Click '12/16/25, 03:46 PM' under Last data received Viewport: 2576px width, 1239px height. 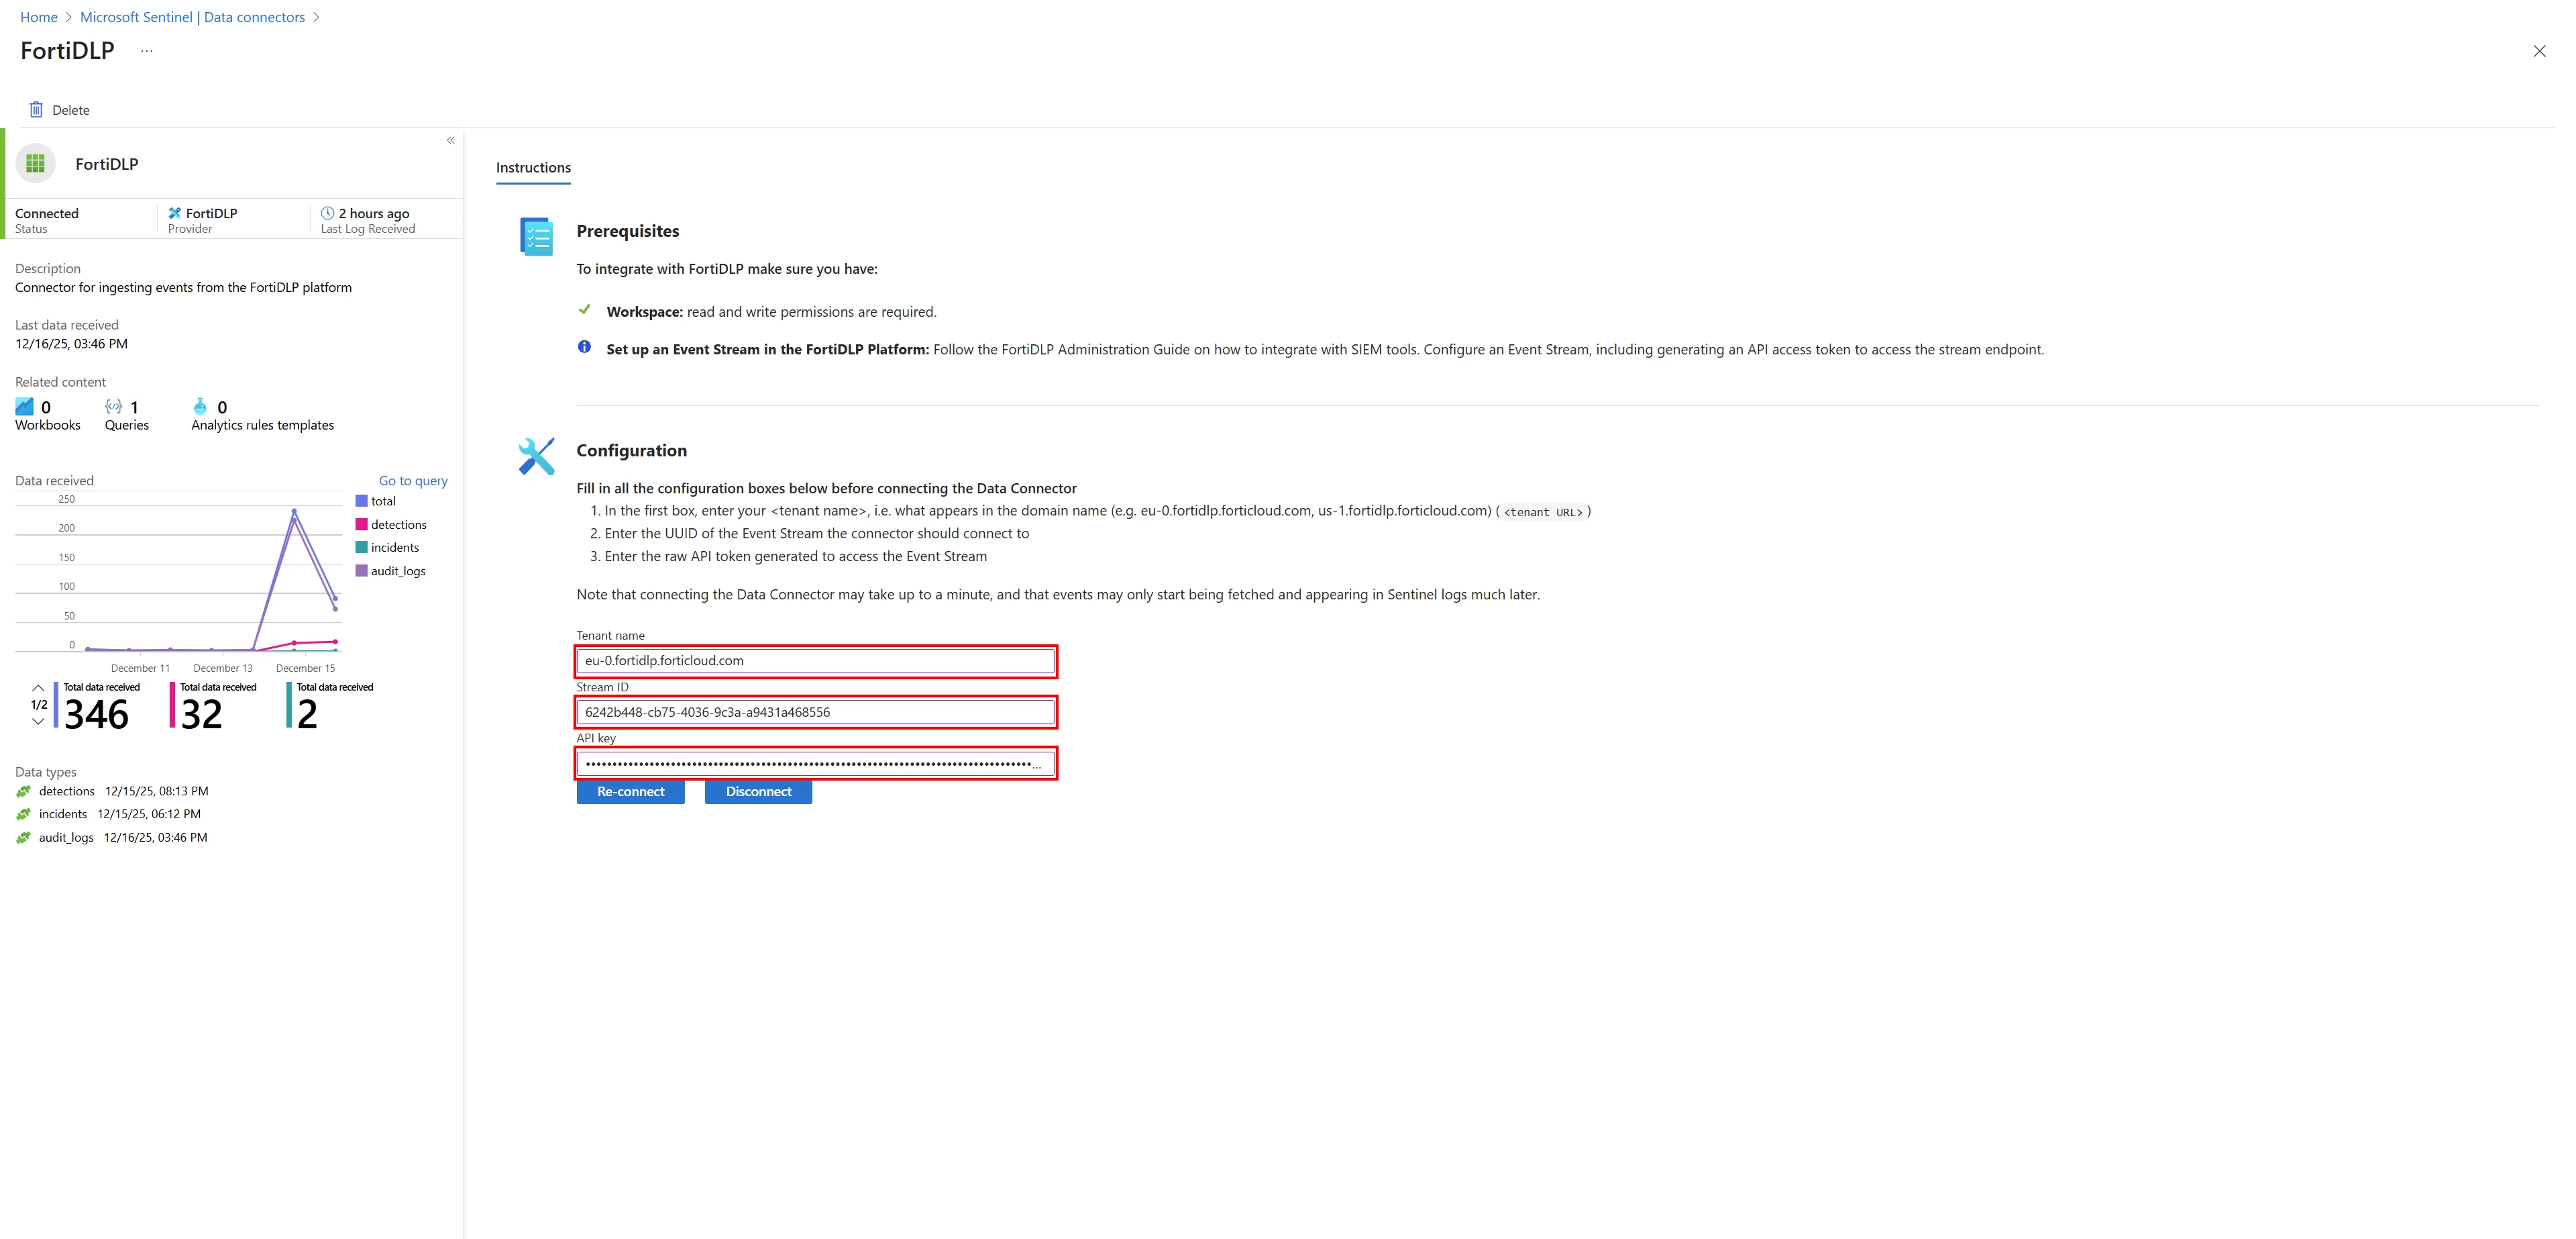(71, 343)
